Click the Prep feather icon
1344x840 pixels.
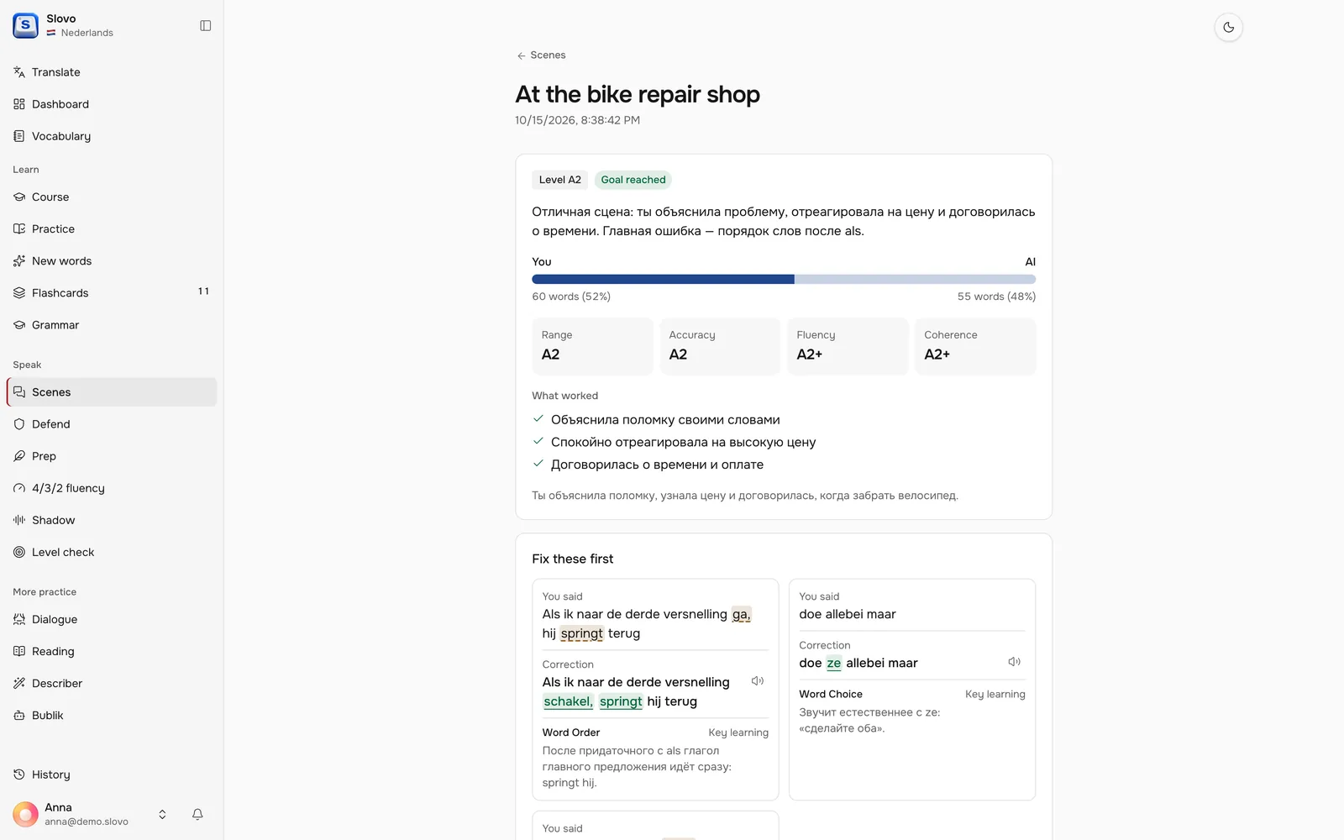19,456
